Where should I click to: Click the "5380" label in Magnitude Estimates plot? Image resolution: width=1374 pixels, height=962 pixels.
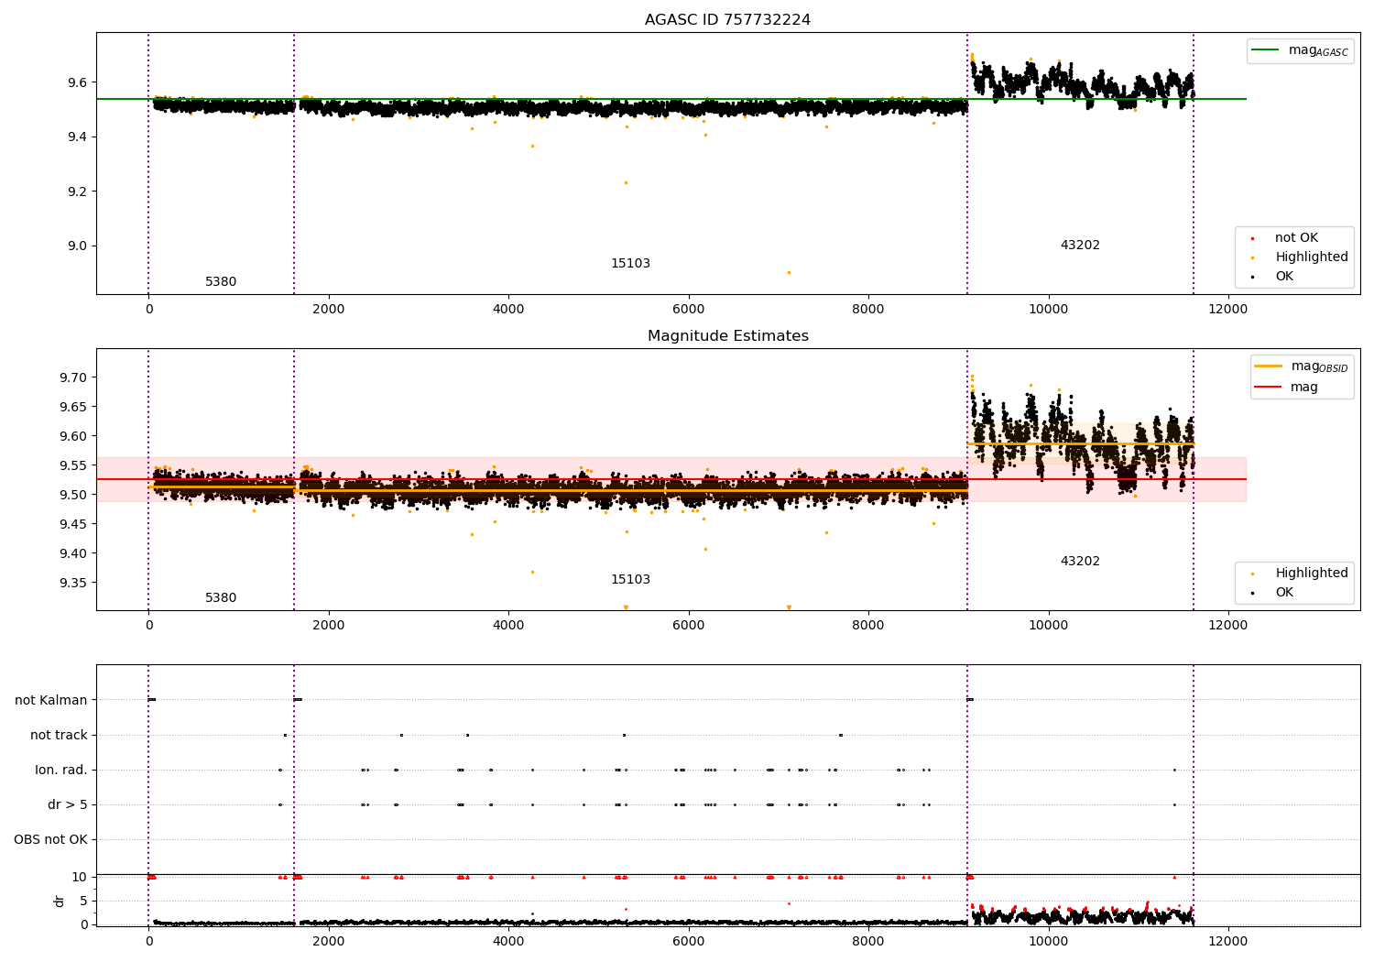(221, 598)
